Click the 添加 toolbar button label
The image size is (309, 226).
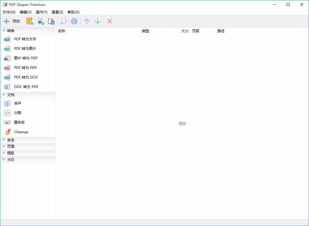(16, 21)
